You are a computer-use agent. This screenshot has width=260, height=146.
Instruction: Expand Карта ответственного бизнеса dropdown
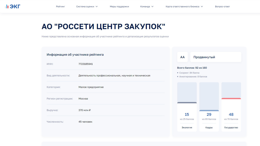tap(184, 7)
